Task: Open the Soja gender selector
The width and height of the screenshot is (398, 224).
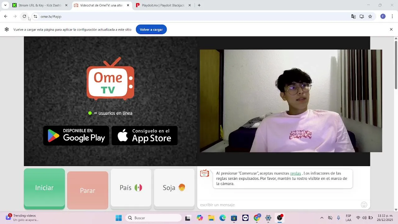Action: 174,188
